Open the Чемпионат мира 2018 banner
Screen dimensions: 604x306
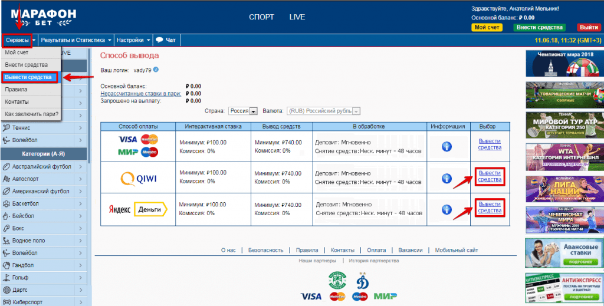coord(564,64)
